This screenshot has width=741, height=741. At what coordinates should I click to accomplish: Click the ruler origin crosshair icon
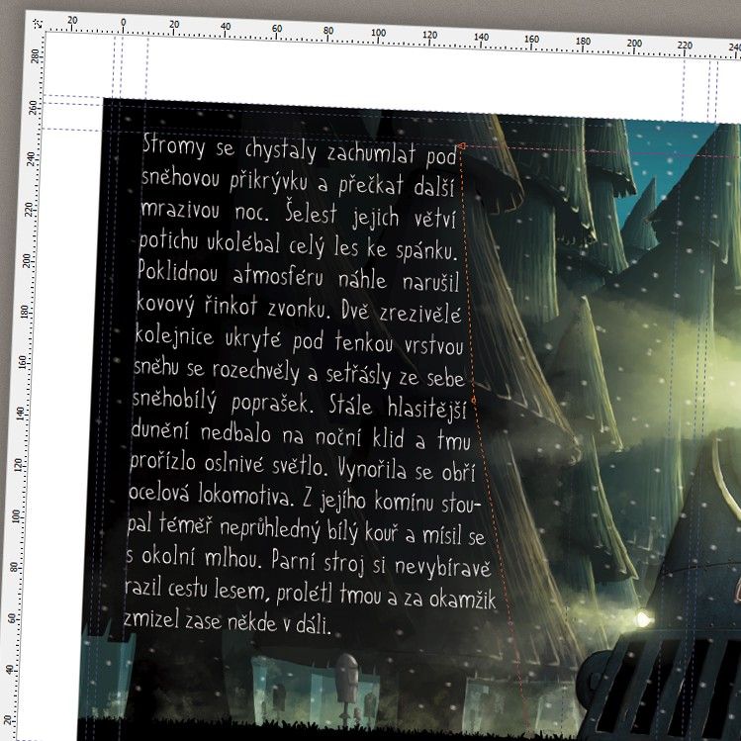click(x=38, y=23)
